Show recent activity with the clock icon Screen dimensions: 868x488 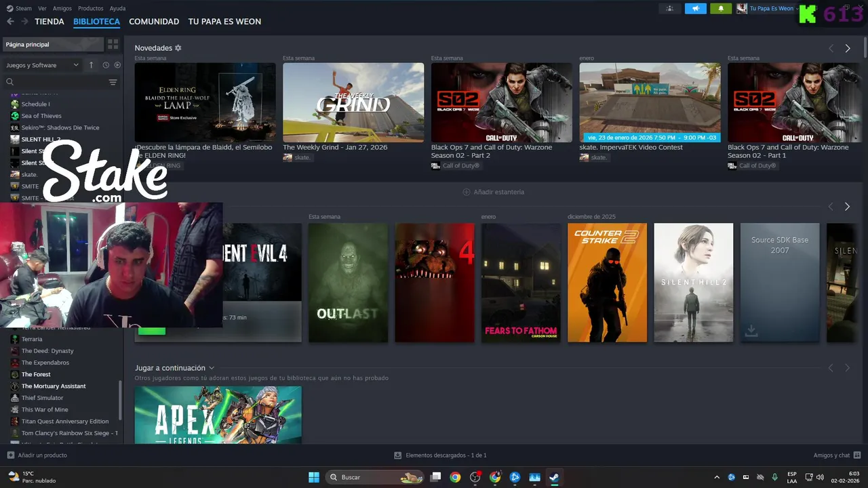[106, 65]
